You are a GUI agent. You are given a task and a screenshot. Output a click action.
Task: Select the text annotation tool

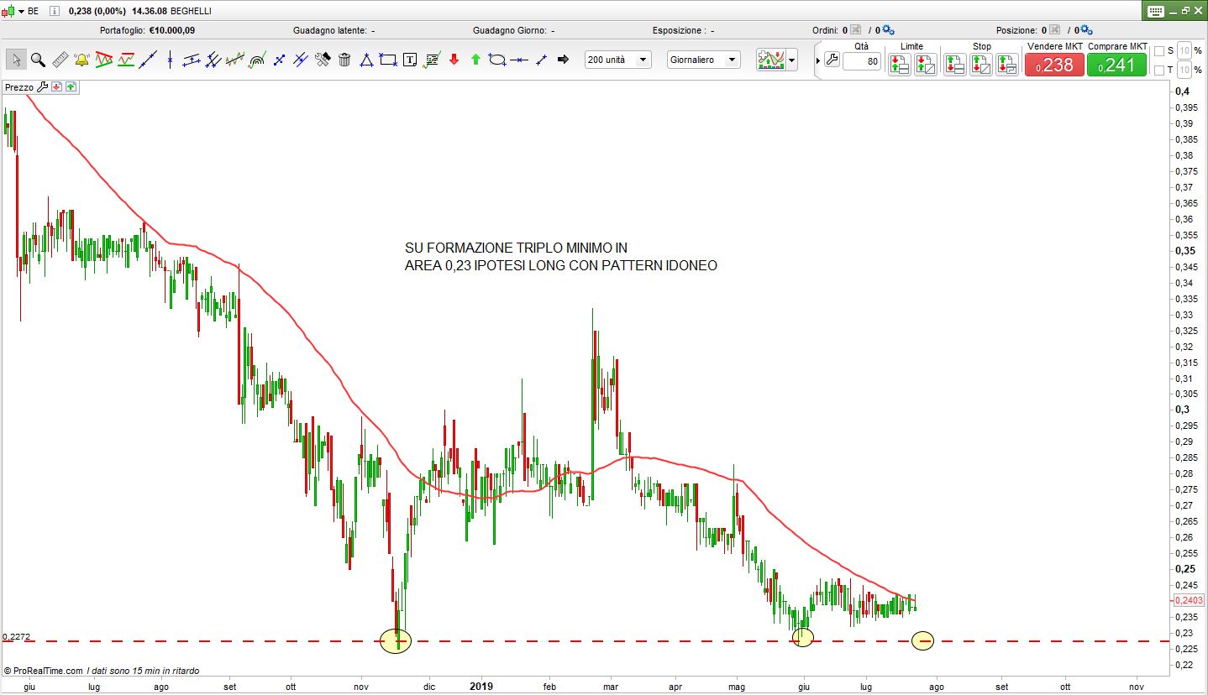(x=410, y=60)
